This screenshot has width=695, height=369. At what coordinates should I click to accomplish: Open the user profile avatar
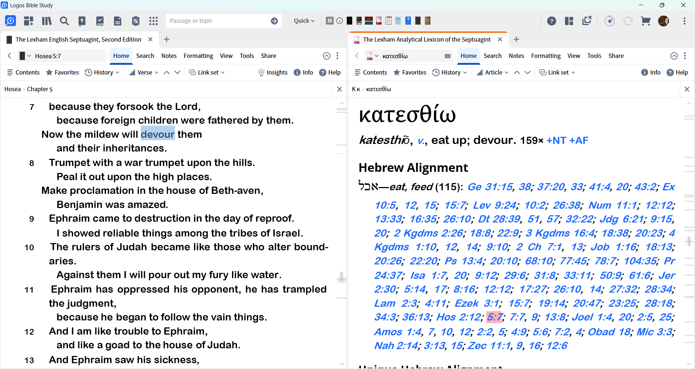pos(664,21)
